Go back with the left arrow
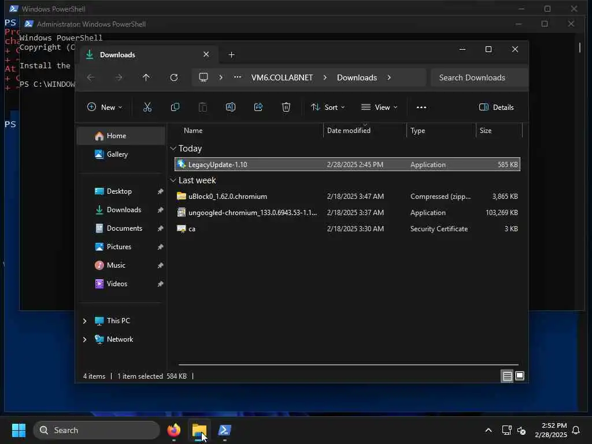 (91, 77)
